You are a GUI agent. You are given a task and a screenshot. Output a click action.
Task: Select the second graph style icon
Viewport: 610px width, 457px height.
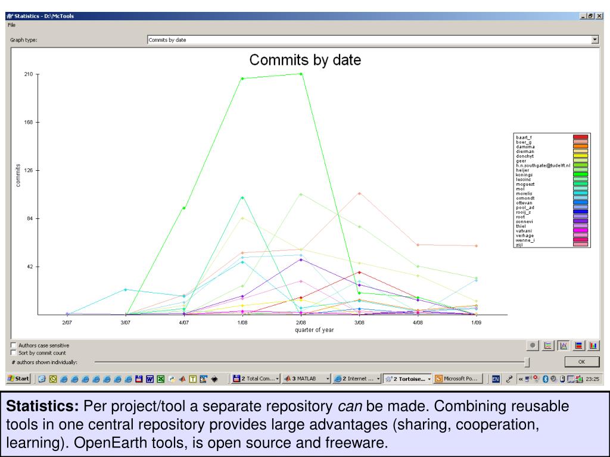point(548,345)
